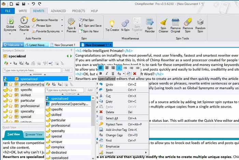
Task: Expand Phrase Spin dropdown arrow
Action: [62, 26]
